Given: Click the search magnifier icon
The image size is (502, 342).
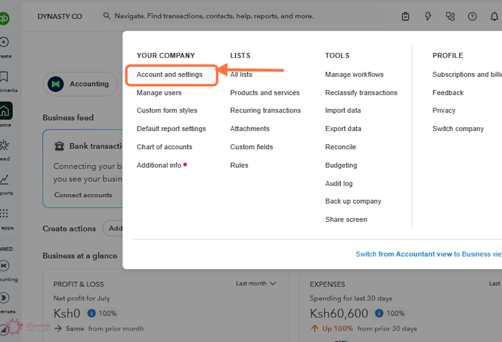Looking at the screenshot, I should 107,16.
